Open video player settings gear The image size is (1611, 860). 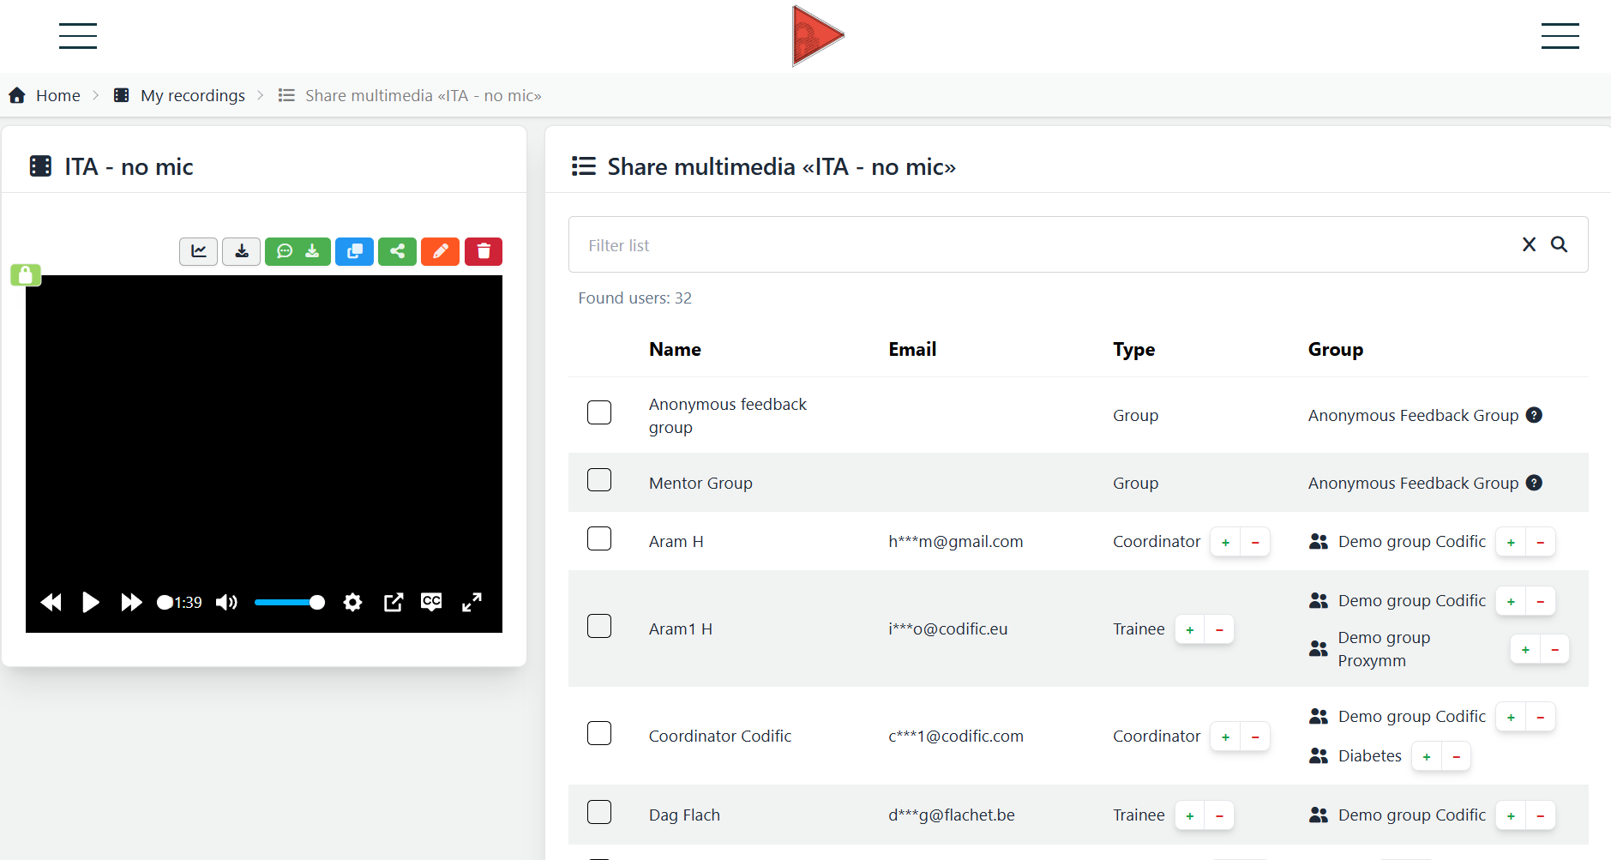352,602
